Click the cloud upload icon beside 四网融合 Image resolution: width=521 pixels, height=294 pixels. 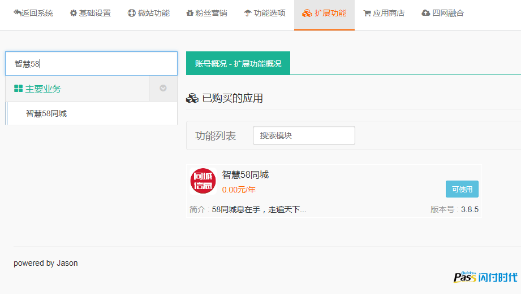click(425, 13)
